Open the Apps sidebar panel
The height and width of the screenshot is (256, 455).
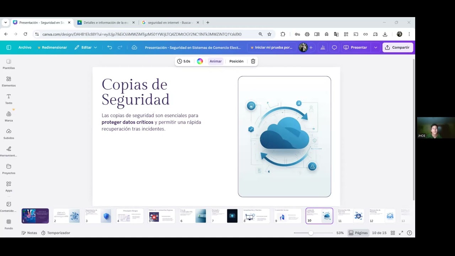point(9,187)
